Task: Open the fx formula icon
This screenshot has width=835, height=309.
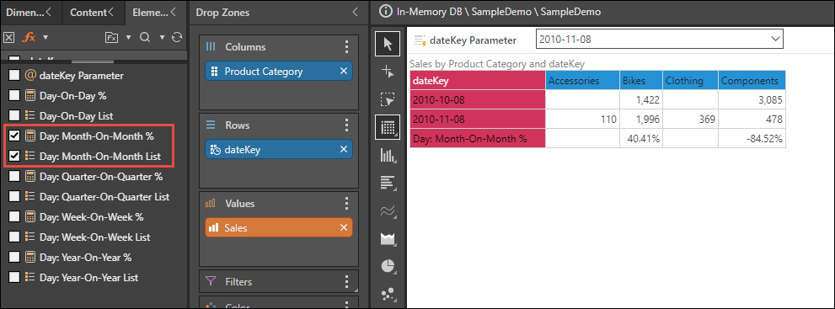Action: click(28, 37)
